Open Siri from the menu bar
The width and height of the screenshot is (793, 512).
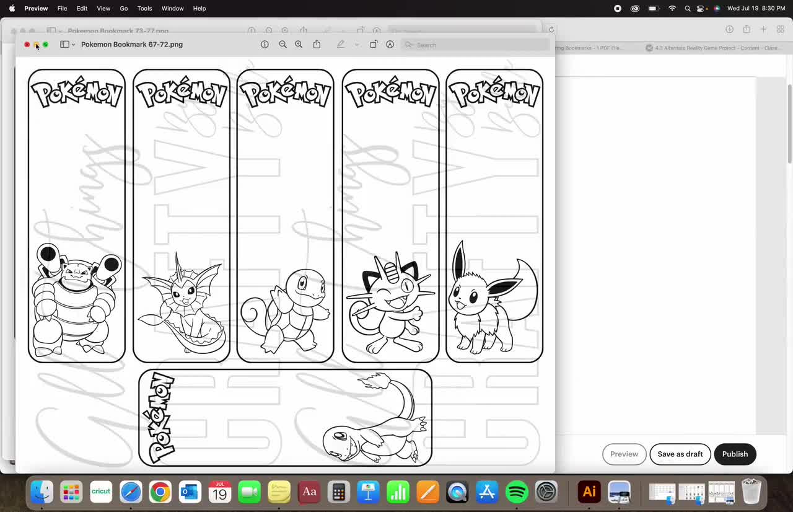point(717,8)
